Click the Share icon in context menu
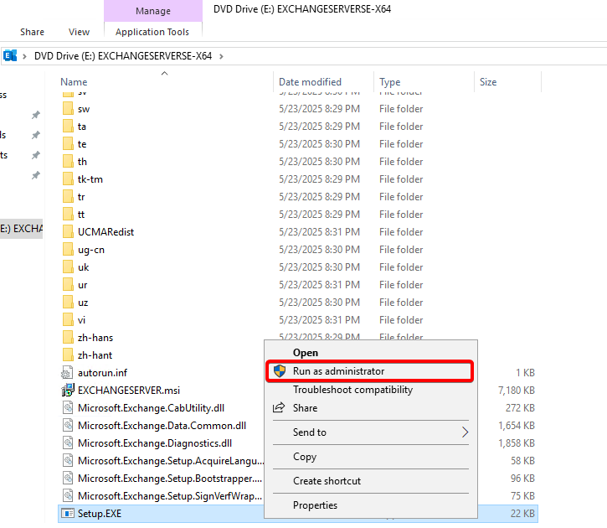 pos(280,408)
